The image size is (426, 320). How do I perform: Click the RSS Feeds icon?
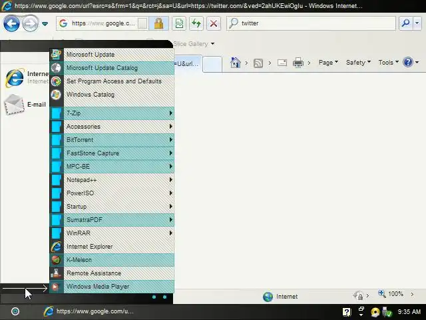[258, 63]
